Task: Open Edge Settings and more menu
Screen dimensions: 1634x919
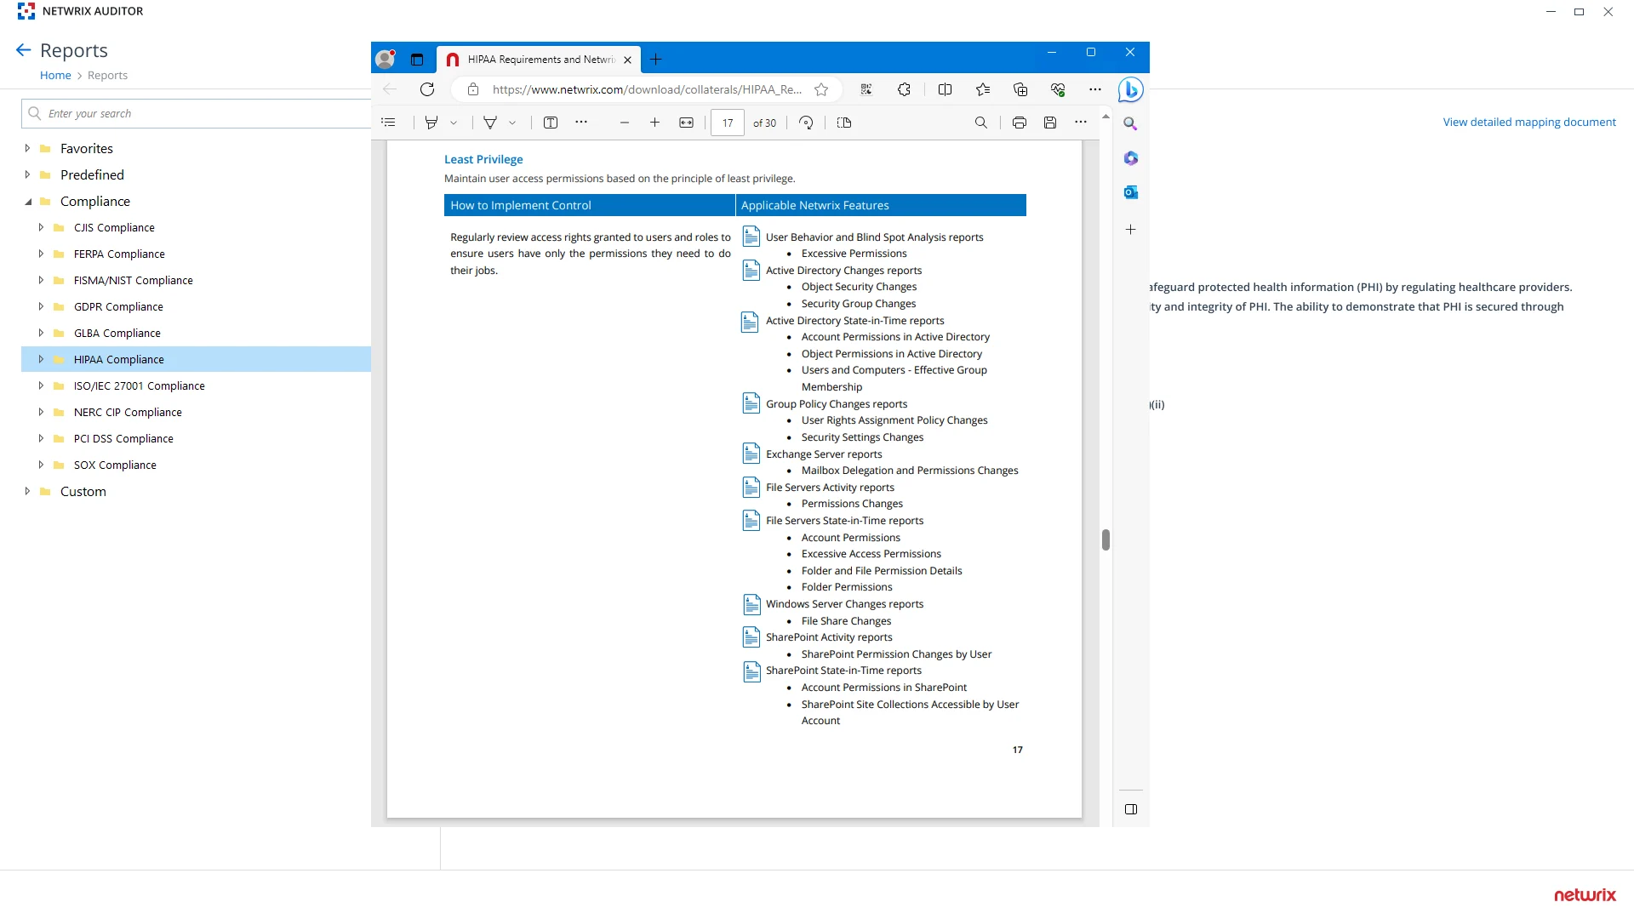Action: [x=1095, y=89]
